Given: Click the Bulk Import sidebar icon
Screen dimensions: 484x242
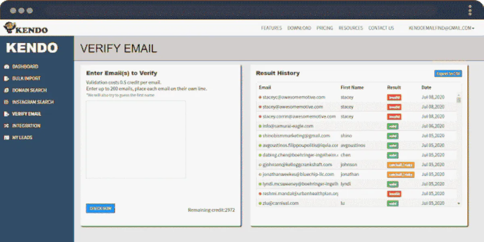Looking at the screenshot, I should coord(6,78).
